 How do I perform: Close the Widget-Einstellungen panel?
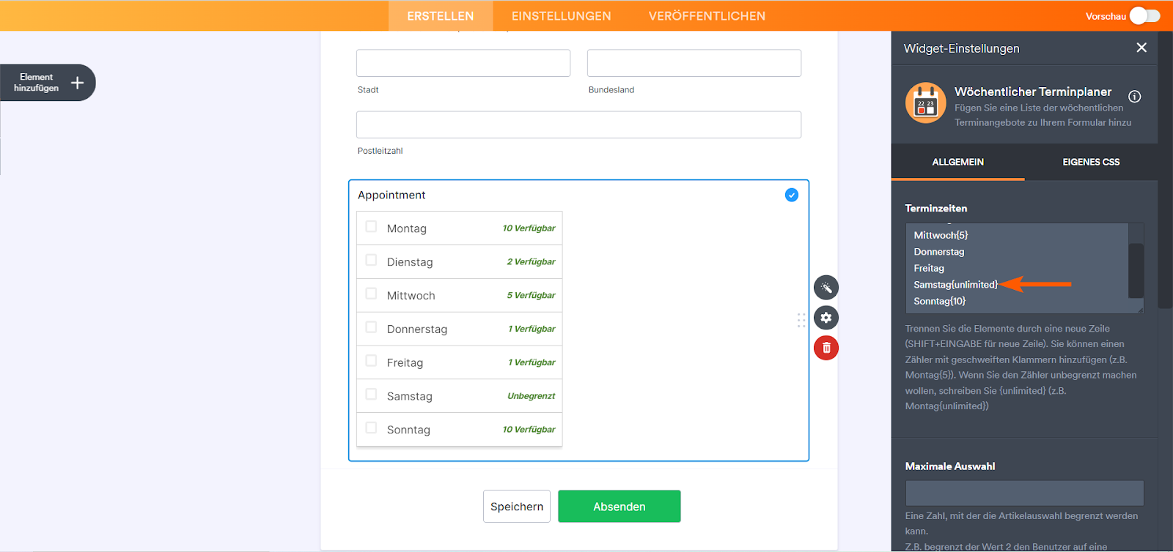(1141, 48)
